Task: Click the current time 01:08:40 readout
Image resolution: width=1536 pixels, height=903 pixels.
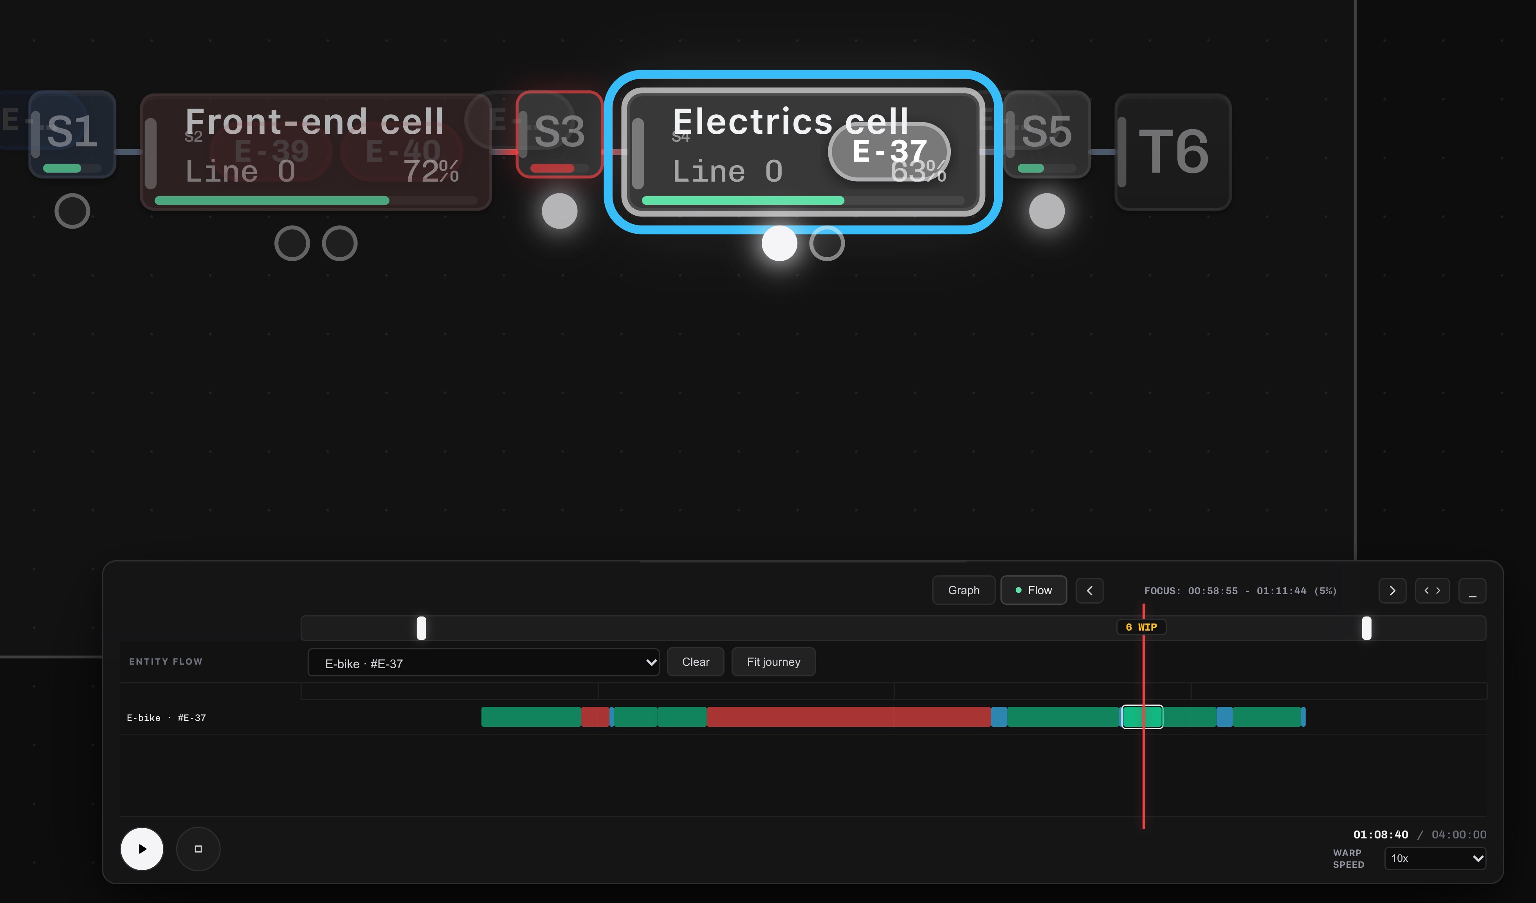Action: (1381, 834)
